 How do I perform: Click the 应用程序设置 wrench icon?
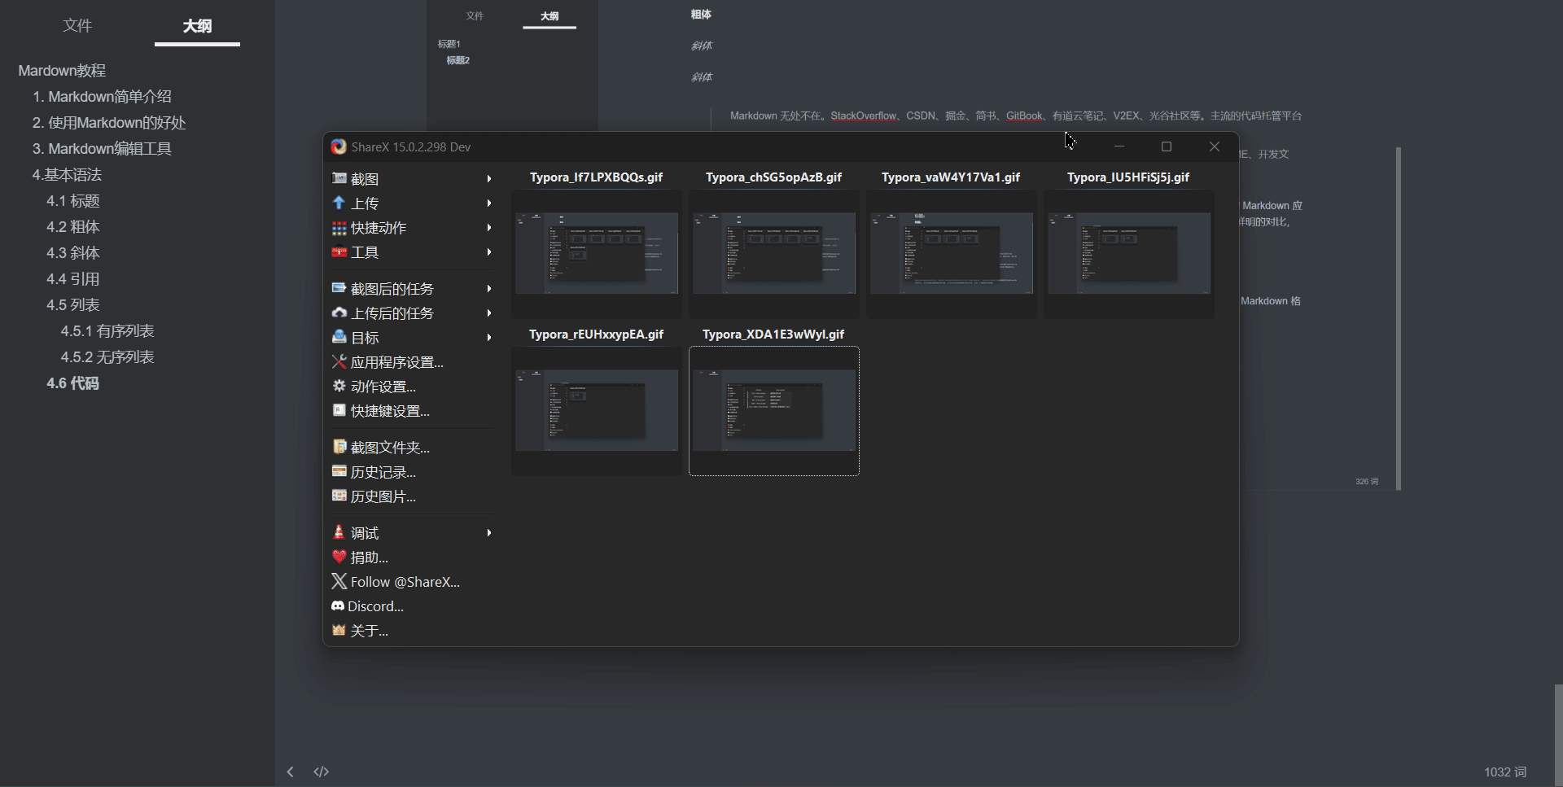tap(339, 361)
